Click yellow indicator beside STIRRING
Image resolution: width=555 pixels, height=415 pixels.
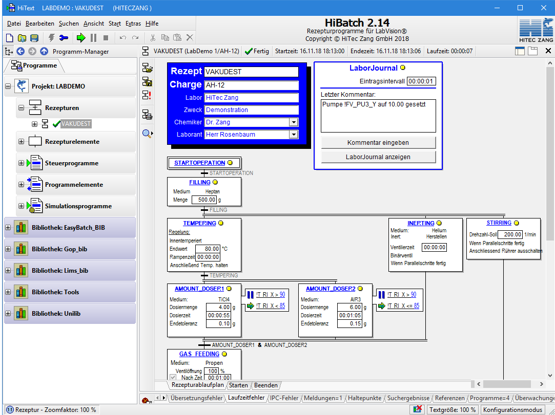point(517,223)
